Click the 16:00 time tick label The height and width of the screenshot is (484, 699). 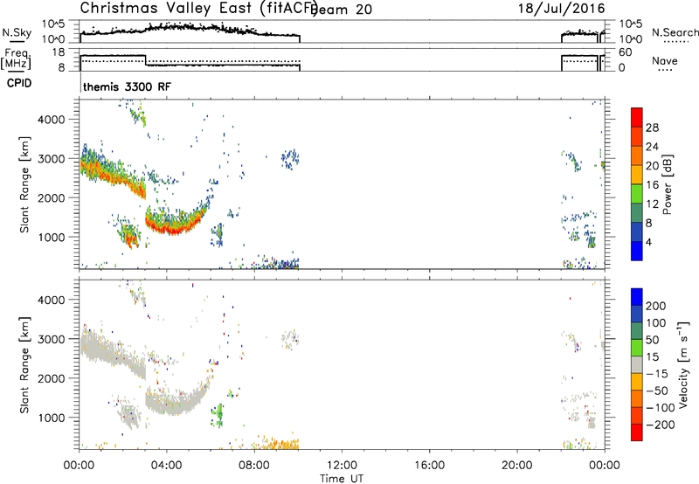429,466
